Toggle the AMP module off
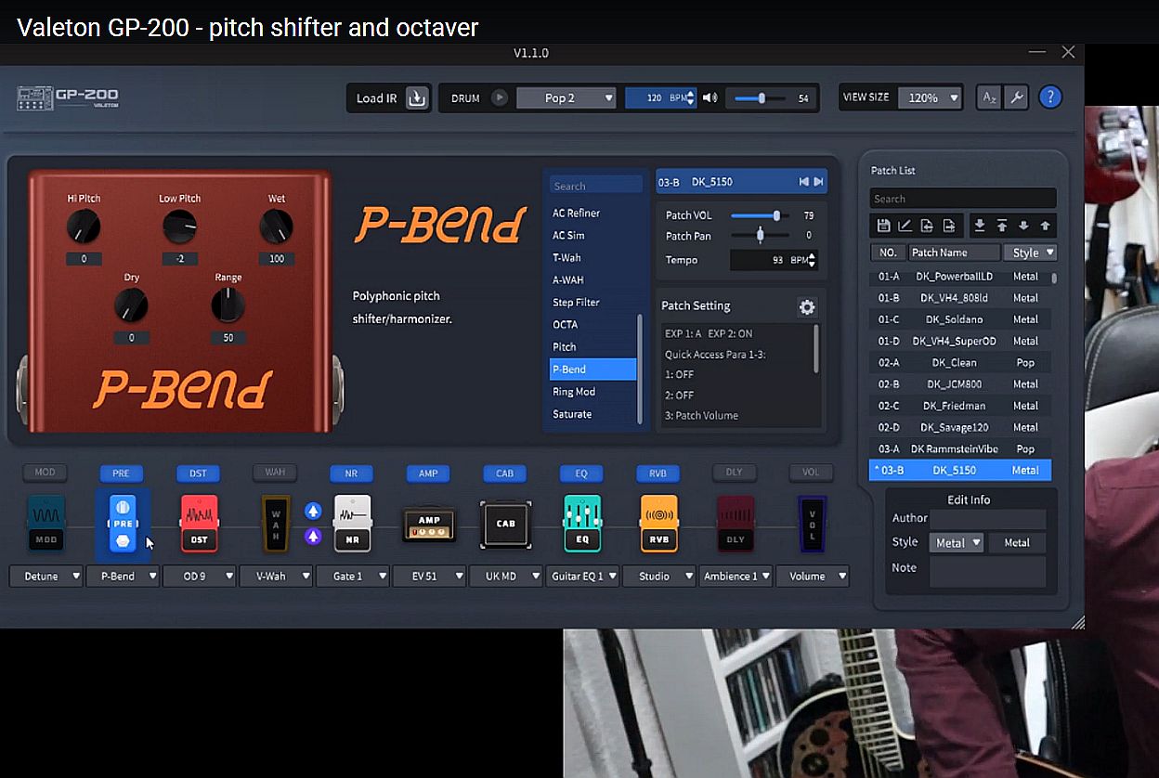1159x778 pixels. [x=428, y=473]
